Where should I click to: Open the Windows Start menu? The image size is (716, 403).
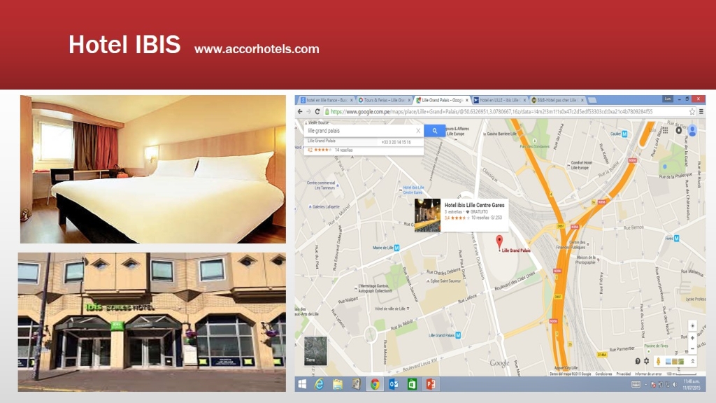[x=302, y=384]
